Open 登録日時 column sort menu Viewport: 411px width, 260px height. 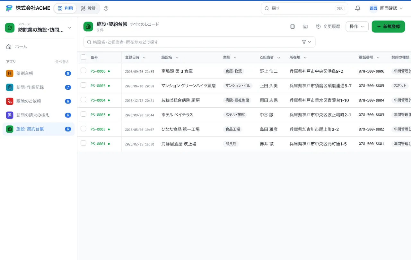(x=144, y=58)
